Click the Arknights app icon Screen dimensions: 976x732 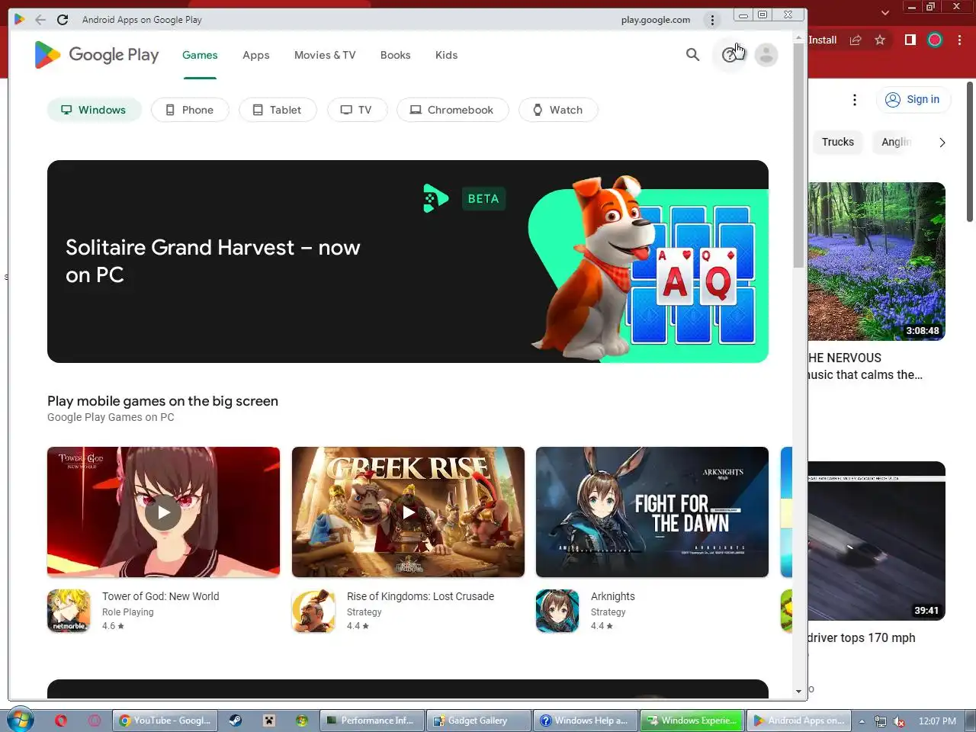coord(557,611)
